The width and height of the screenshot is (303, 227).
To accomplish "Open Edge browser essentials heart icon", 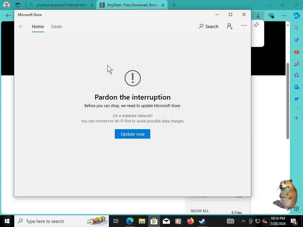I will (271, 16).
